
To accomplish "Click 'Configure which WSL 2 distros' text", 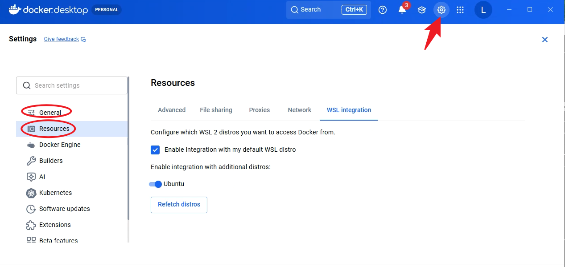I will (x=243, y=132).
